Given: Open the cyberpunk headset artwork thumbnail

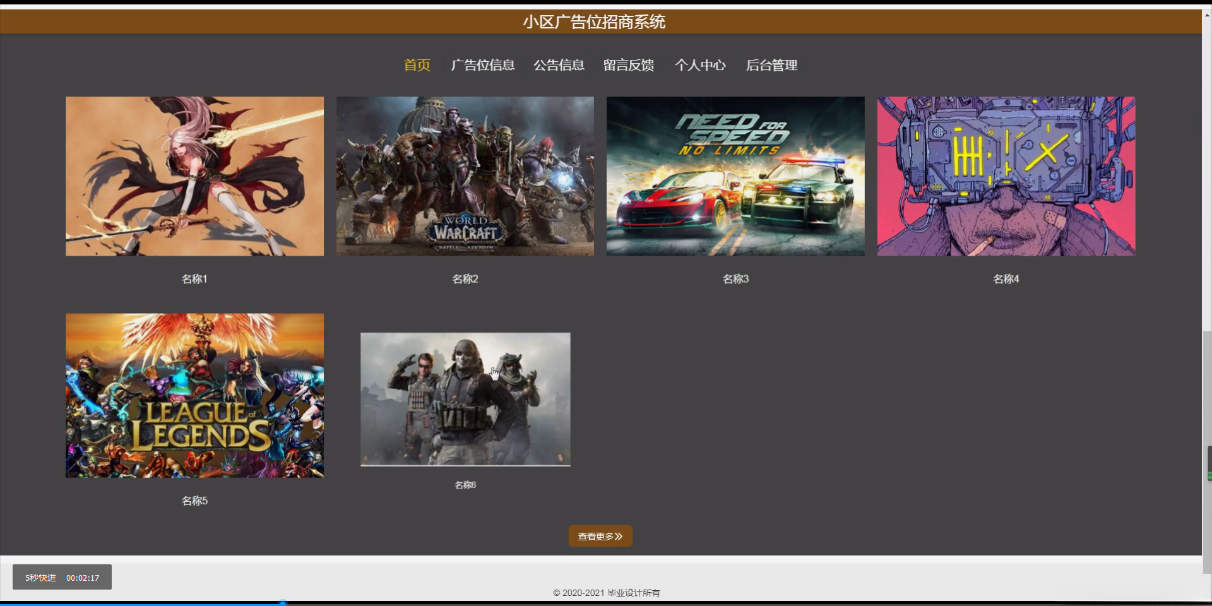Looking at the screenshot, I should point(1006,176).
